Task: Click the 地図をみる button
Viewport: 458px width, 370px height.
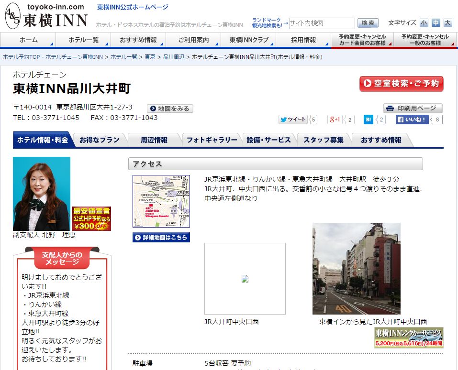Action: (x=170, y=109)
